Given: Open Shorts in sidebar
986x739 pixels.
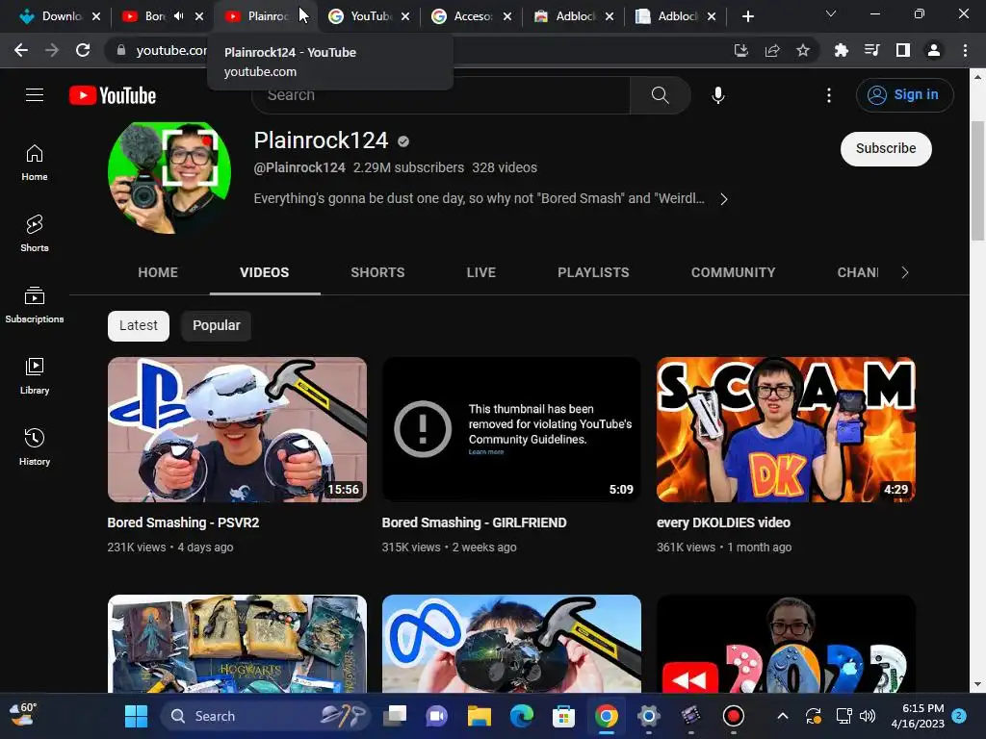Looking at the screenshot, I should coord(35,234).
